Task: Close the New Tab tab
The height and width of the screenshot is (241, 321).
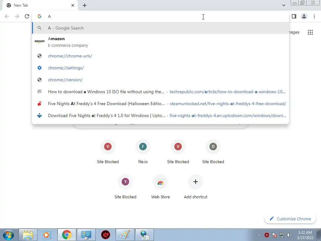Action: (x=73, y=5)
